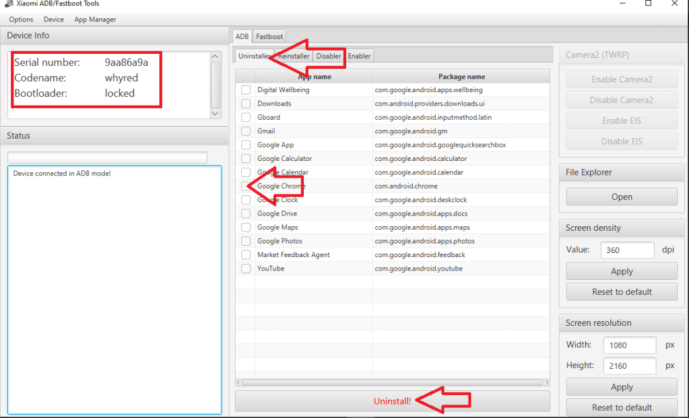
Task: Click the screen density dpi value field
Action: click(625, 250)
